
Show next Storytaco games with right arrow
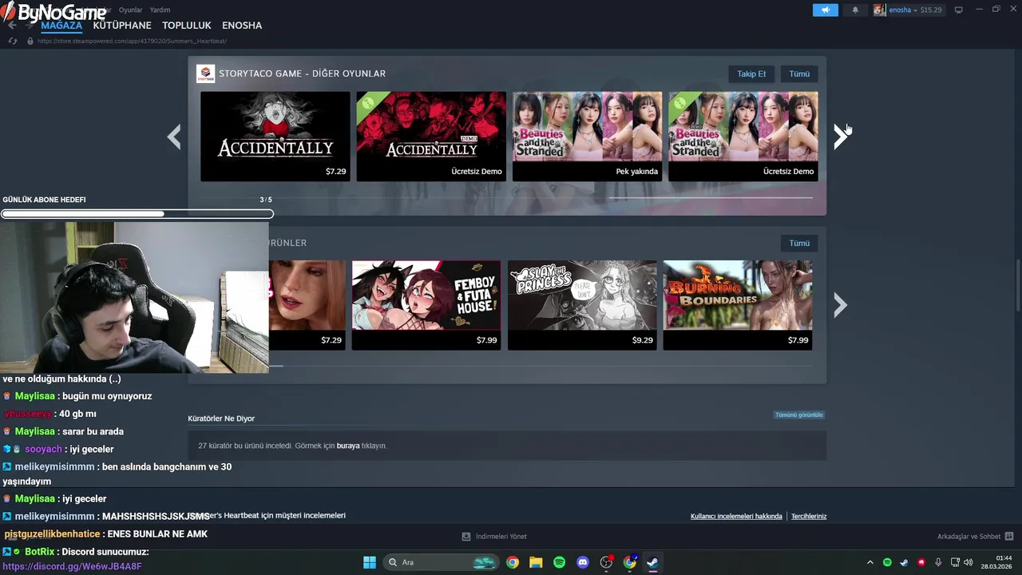pos(840,137)
